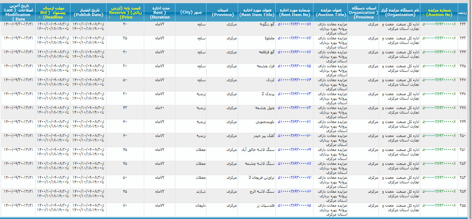The height and width of the screenshot is (219, 472).
Task: Click the auction number link in row 246
Action: coord(439,80)
